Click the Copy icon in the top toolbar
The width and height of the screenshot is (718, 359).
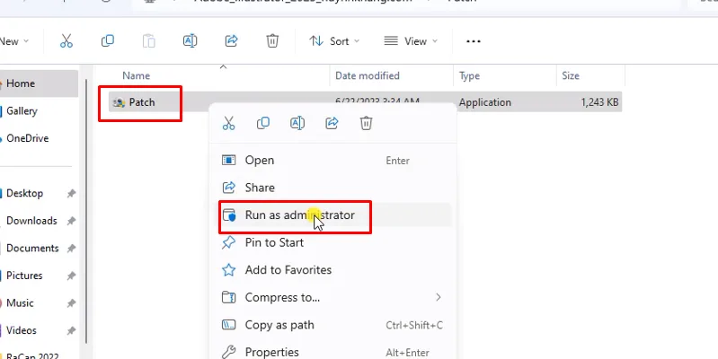tap(108, 41)
